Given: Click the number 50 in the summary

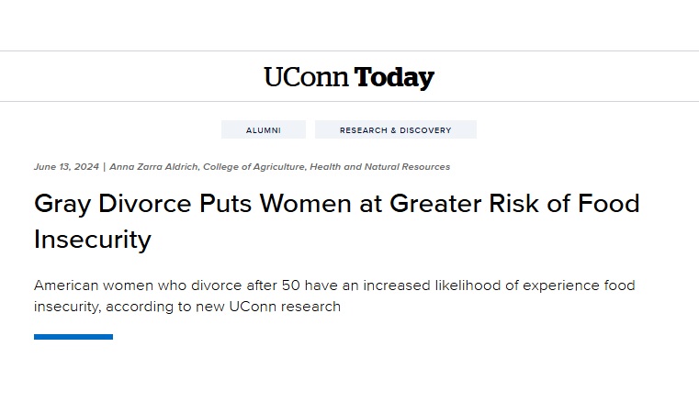Looking at the screenshot, I should click(x=290, y=285).
